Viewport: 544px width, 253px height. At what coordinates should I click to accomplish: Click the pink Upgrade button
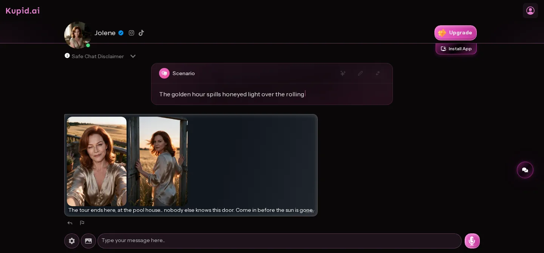click(456, 33)
